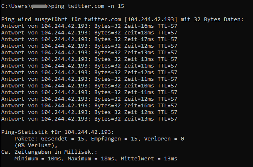Click the Gesendet = 15 value
This screenshot has height=167, width=253.
click(x=63, y=139)
